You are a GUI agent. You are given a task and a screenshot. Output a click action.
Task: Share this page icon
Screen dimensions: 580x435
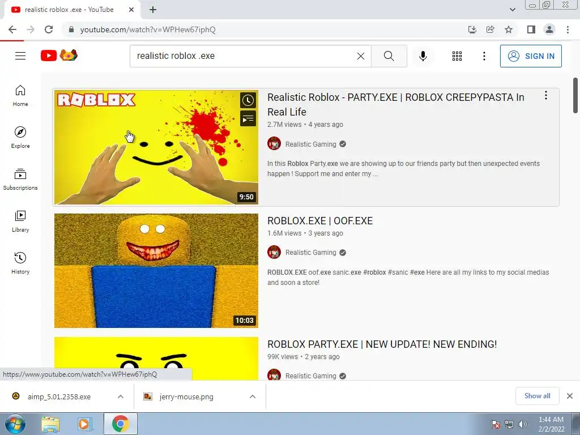point(490,29)
